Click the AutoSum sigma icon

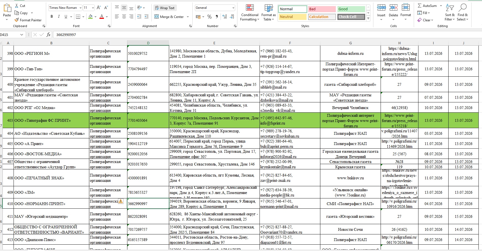point(420,6)
